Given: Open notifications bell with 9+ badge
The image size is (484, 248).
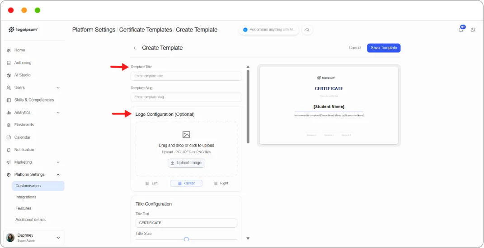Looking at the screenshot, I should point(461,30).
